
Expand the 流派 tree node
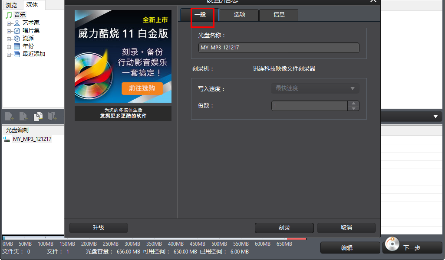9,39
